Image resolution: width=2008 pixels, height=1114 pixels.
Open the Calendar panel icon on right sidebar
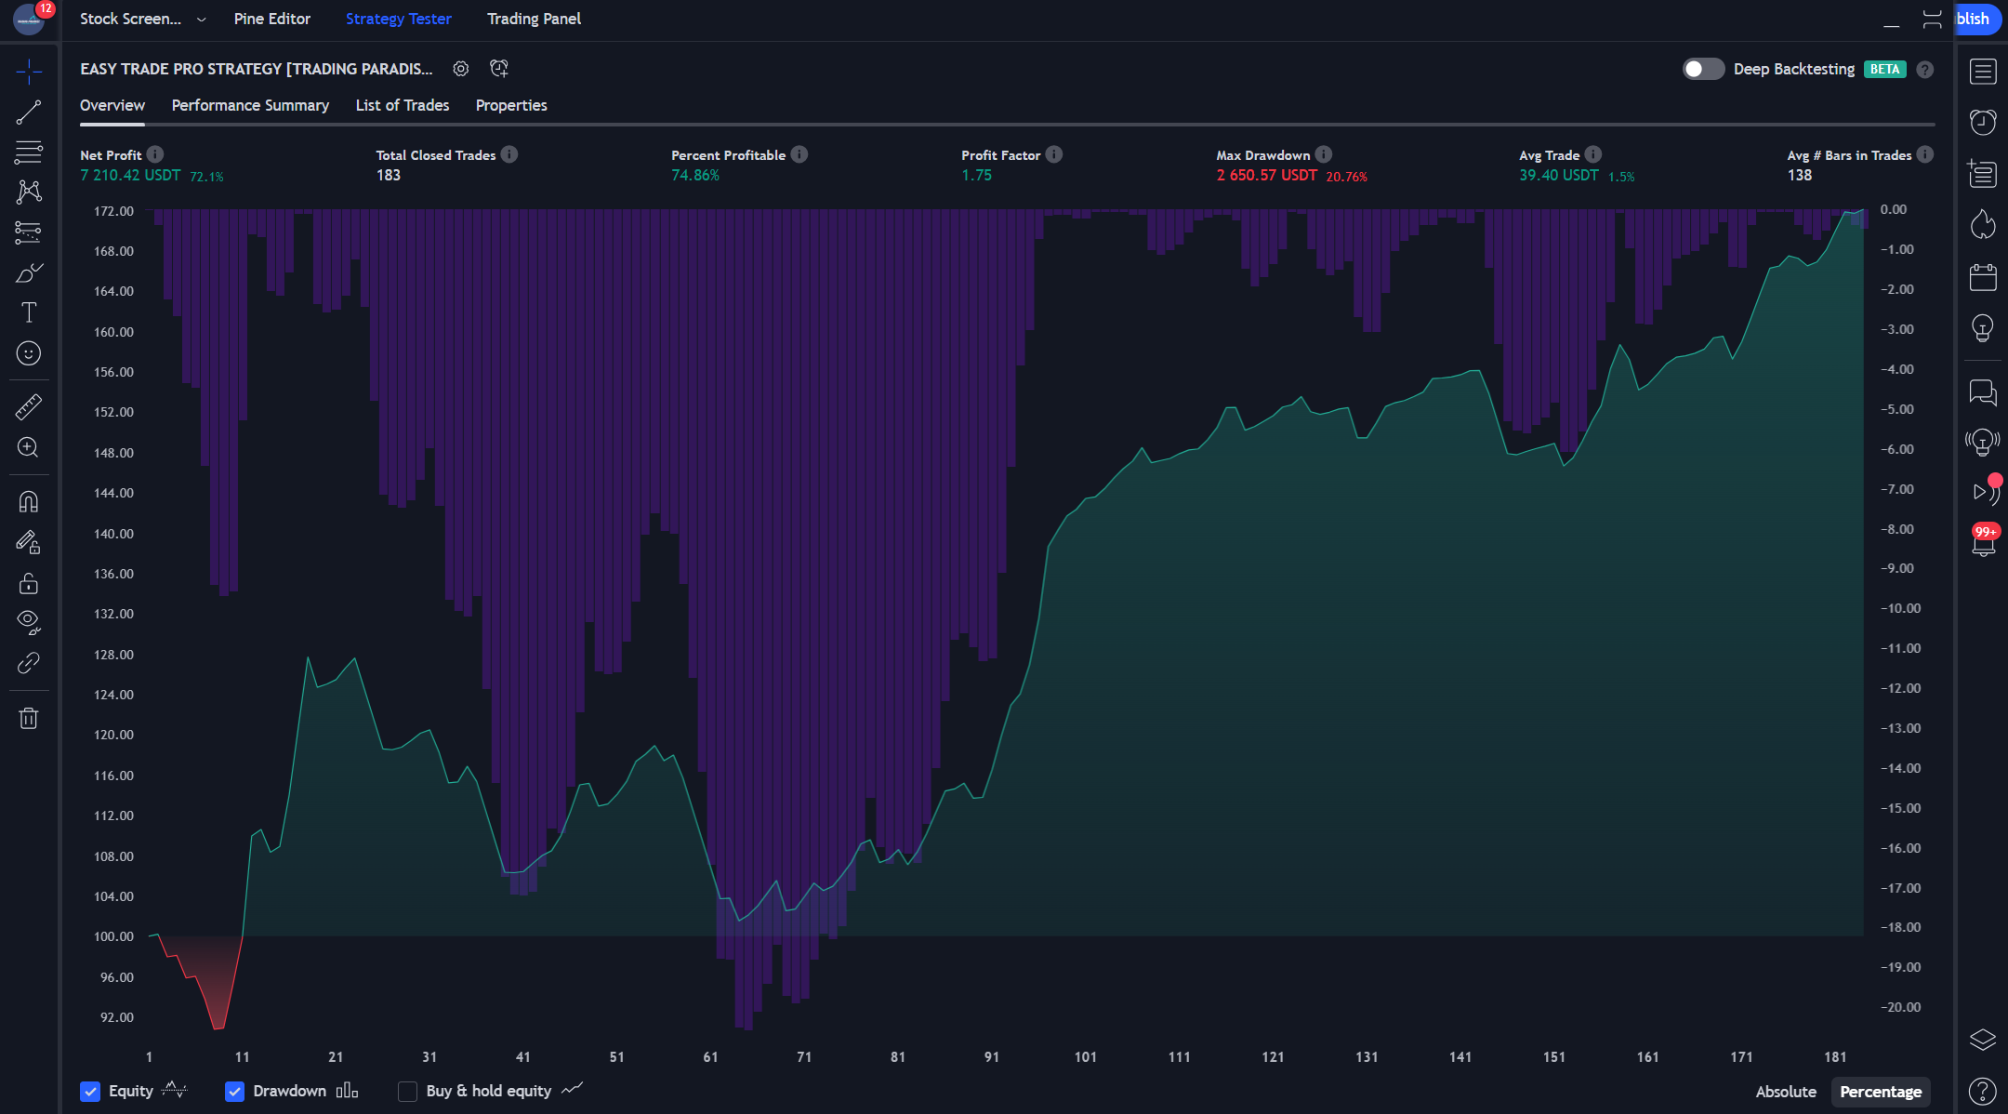coord(1983,277)
